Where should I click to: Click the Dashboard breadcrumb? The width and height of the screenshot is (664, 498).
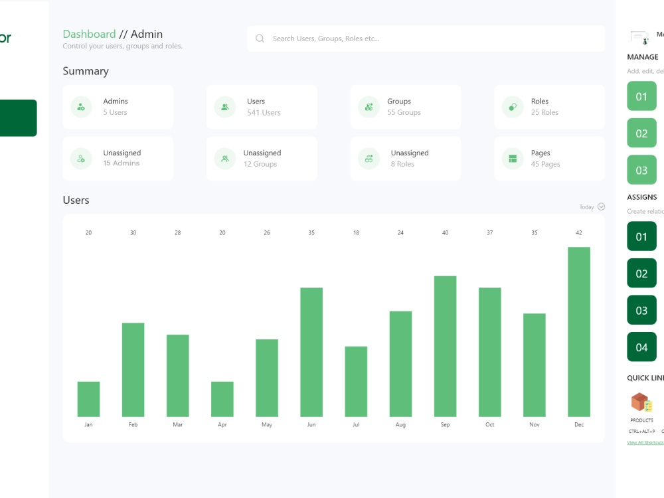[89, 34]
